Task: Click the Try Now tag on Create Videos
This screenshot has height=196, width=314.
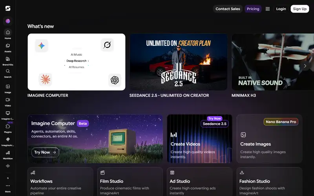Action: (214, 118)
